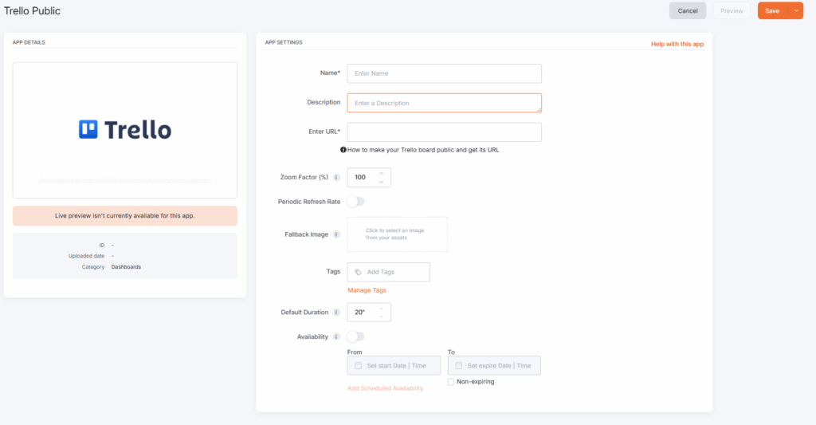Enable the Periodic Refresh Rate toggle
This screenshot has height=425, width=816.
[x=355, y=202]
